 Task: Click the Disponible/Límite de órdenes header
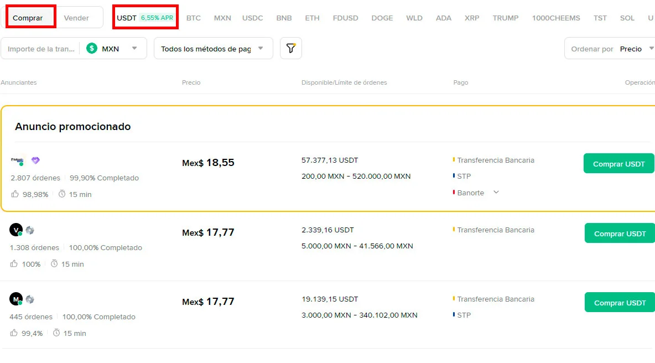344,82
